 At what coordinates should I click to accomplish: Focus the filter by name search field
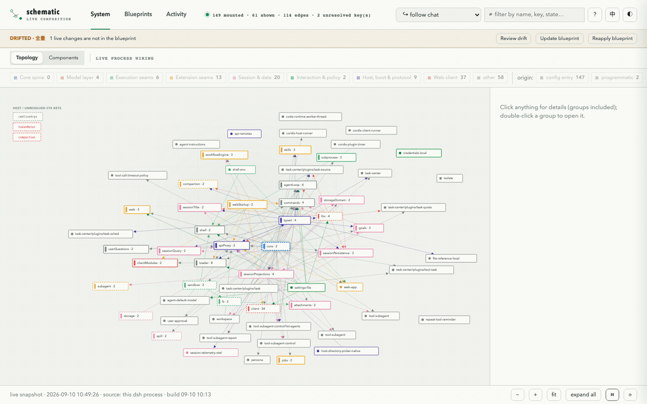[534, 15]
